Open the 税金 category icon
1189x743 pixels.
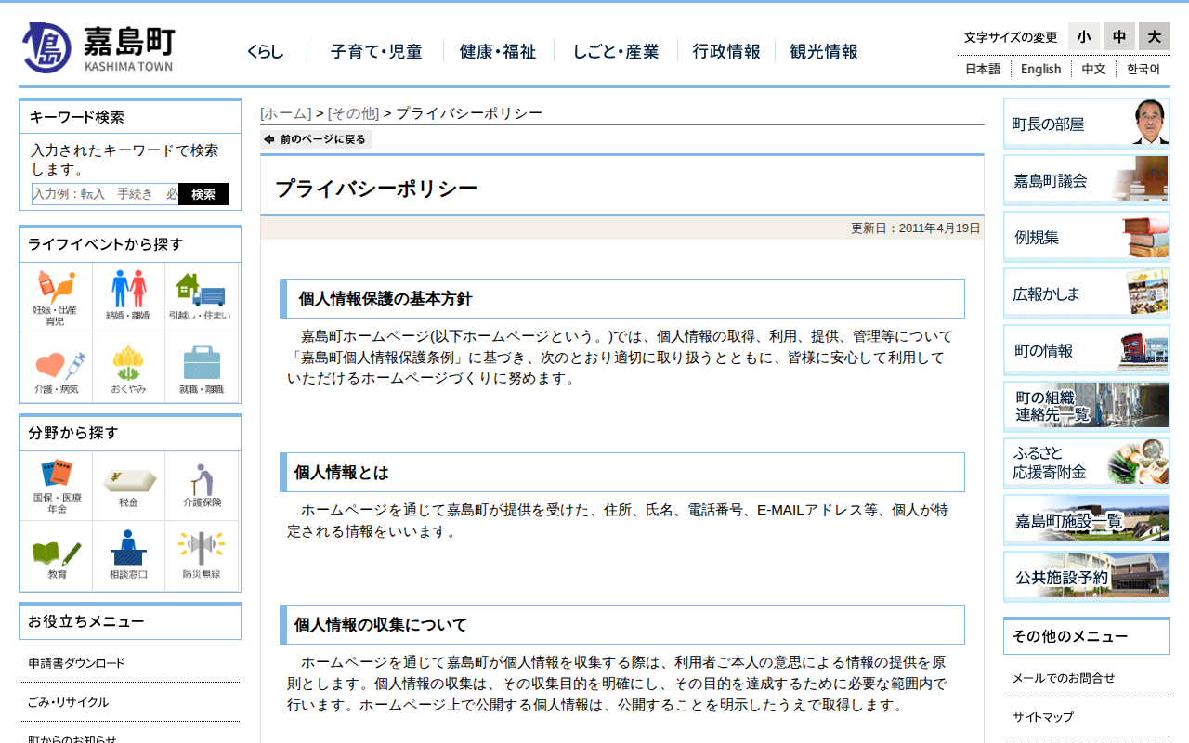128,487
